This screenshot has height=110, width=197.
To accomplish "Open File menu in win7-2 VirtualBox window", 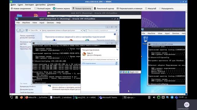I will tap(143, 33).
